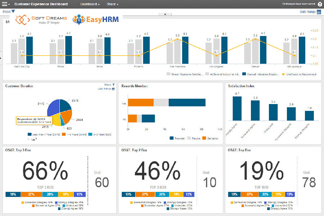The width and height of the screenshot is (324, 216).
Task: Open the Date Range icon in Customer Duration panel
Action: coord(113,89)
